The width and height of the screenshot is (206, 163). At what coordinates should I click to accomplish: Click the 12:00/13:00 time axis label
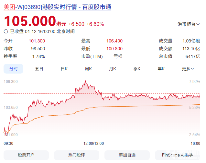tap(93, 143)
